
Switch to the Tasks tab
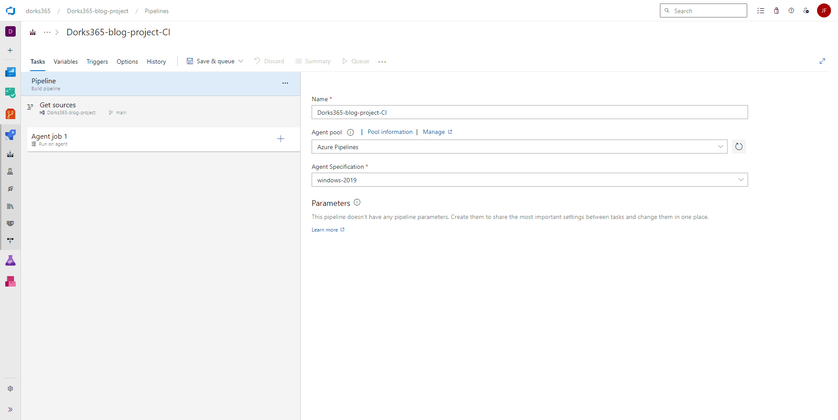point(38,61)
